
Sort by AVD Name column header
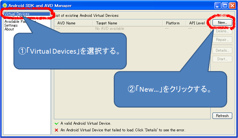point(74,23)
